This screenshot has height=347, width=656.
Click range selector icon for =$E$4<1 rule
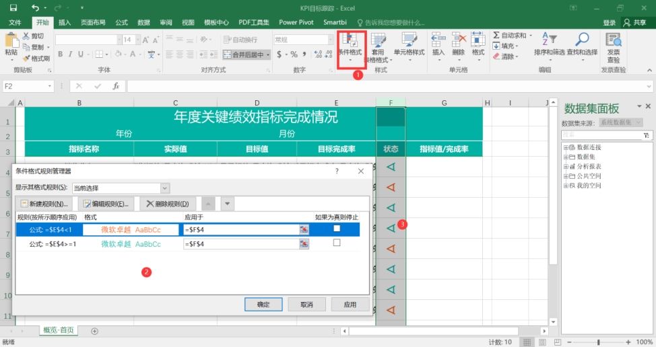pyautogui.click(x=304, y=229)
